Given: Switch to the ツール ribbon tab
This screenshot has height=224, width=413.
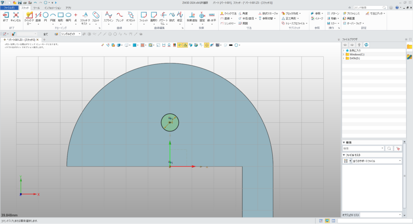Looking at the screenshot, I should tap(36, 8).
